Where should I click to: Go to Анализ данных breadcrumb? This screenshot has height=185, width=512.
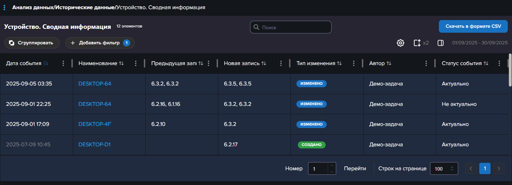[x=32, y=7]
